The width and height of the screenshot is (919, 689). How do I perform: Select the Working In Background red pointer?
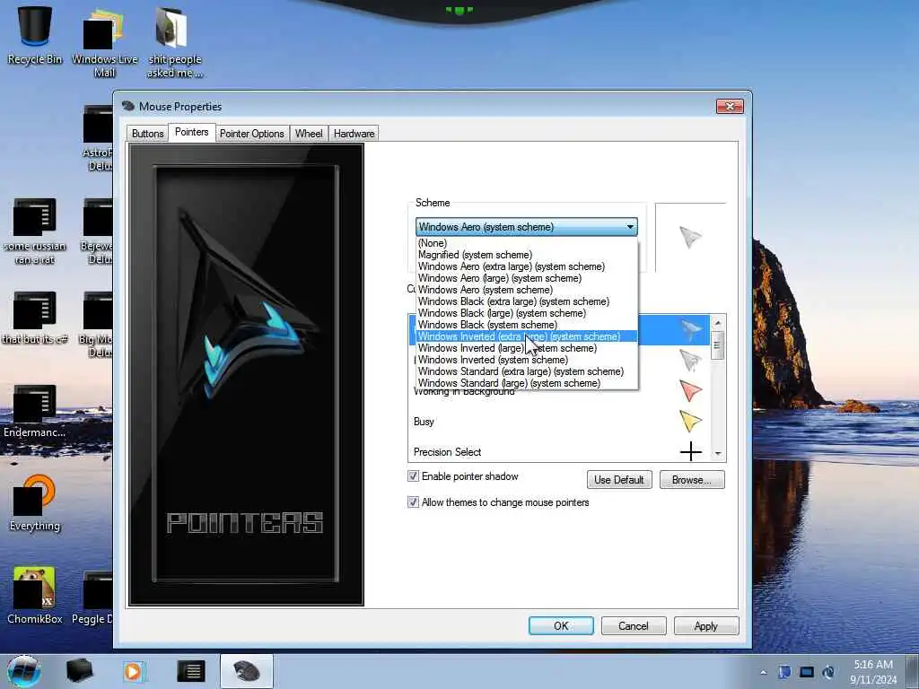pos(690,391)
